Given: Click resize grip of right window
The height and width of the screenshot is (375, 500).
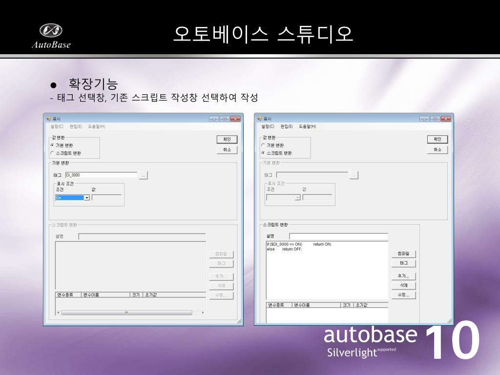Looking at the screenshot, I should click(x=450, y=321).
